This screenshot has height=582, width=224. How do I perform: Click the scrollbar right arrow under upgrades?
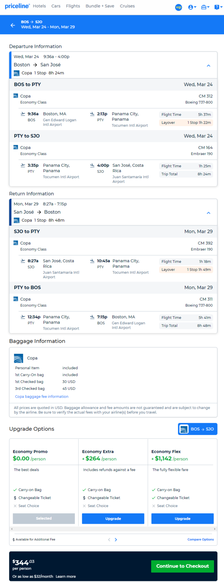point(215,529)
